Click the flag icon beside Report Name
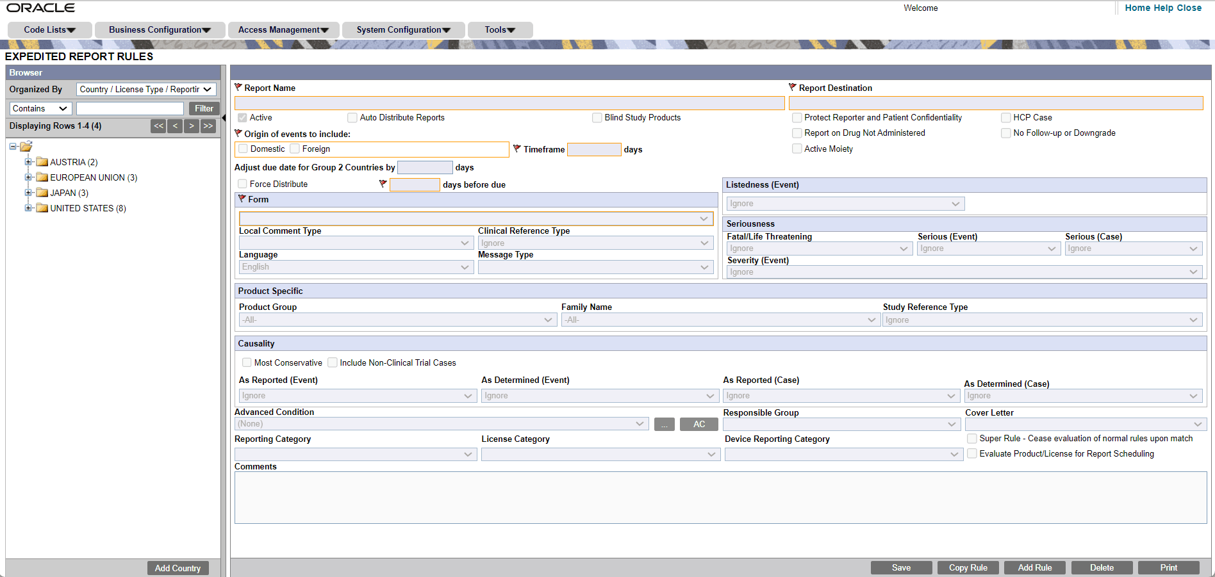1215x577 pixels. coord(239,87)
